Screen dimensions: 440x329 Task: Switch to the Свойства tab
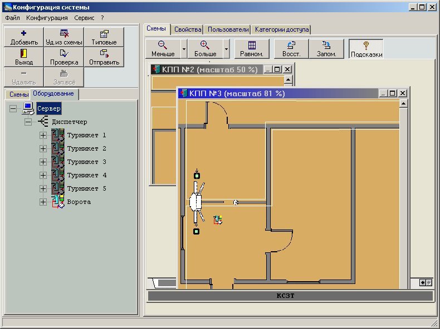click(188, 29)
